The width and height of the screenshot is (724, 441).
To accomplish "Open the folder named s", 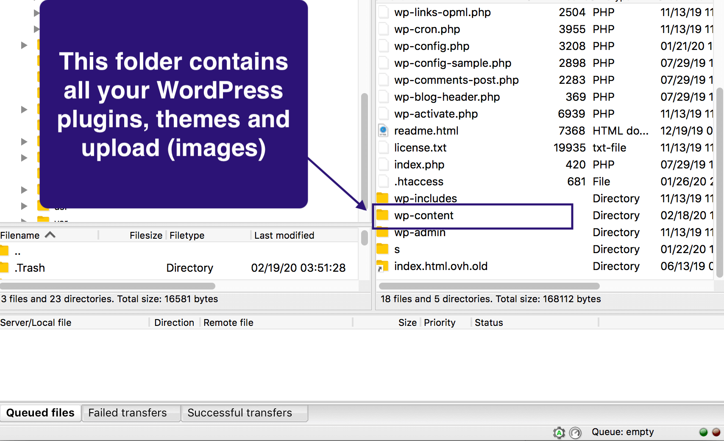I will pos(397,249).
